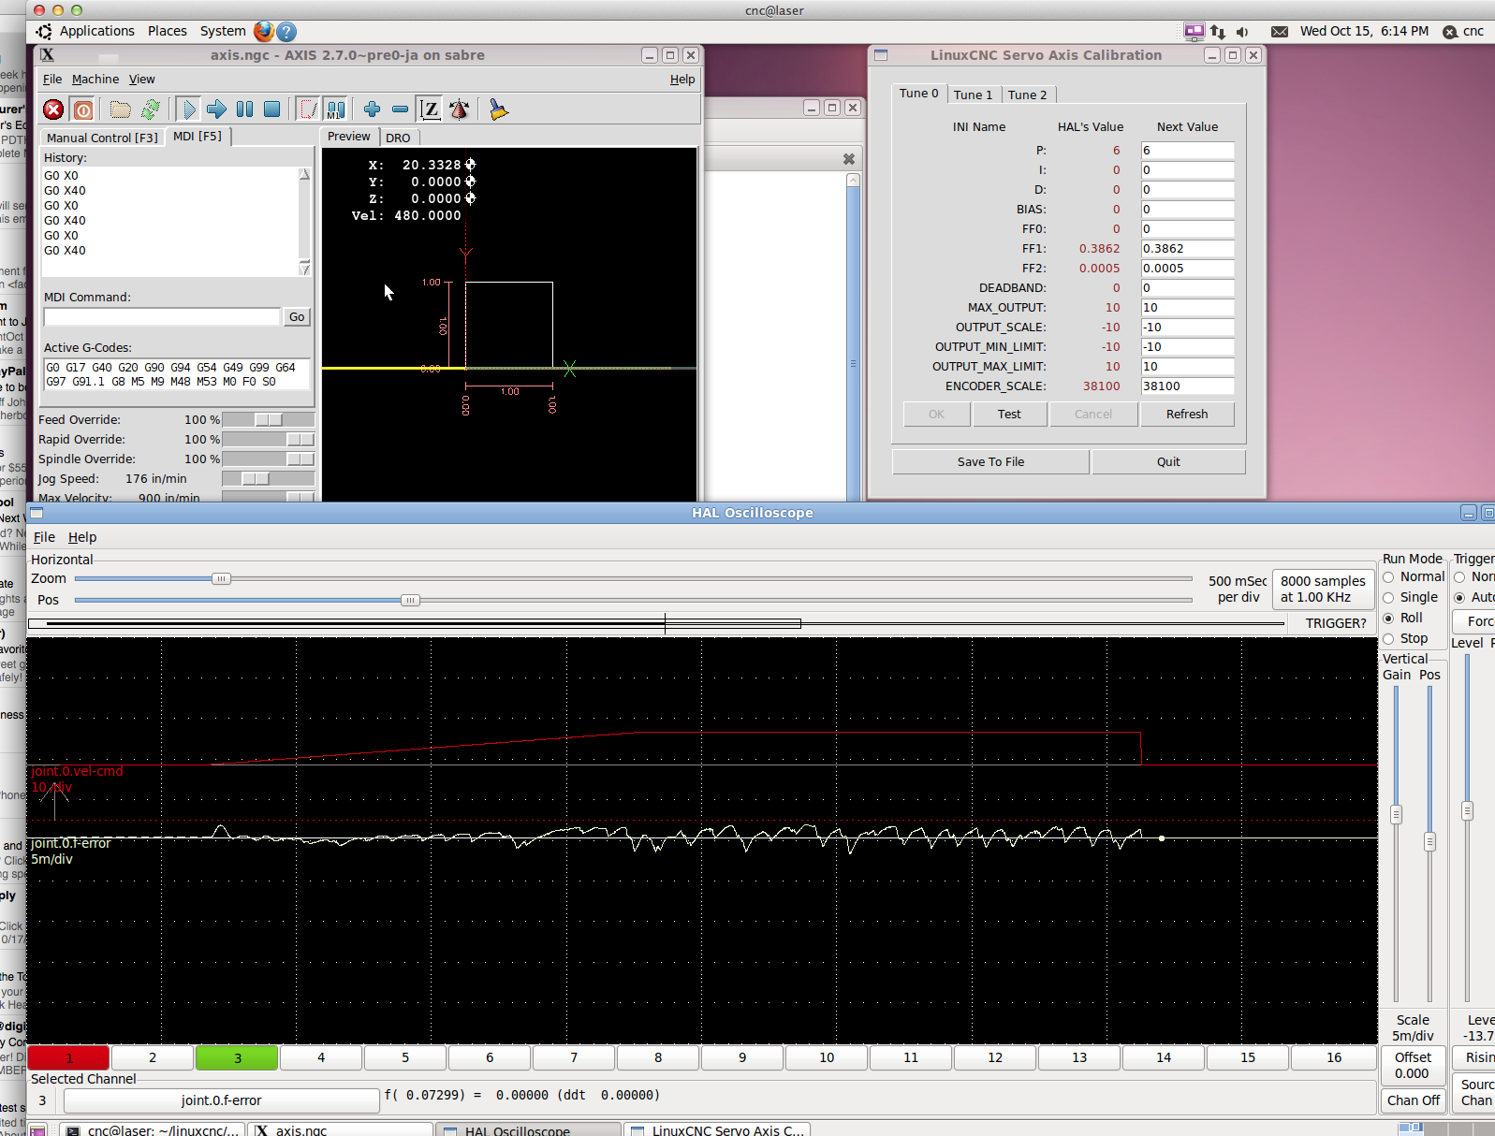Switch to Manual Control [F3] tab
The height and width of the screenshot is (1136, 1495).
click(x=102, y=138)
